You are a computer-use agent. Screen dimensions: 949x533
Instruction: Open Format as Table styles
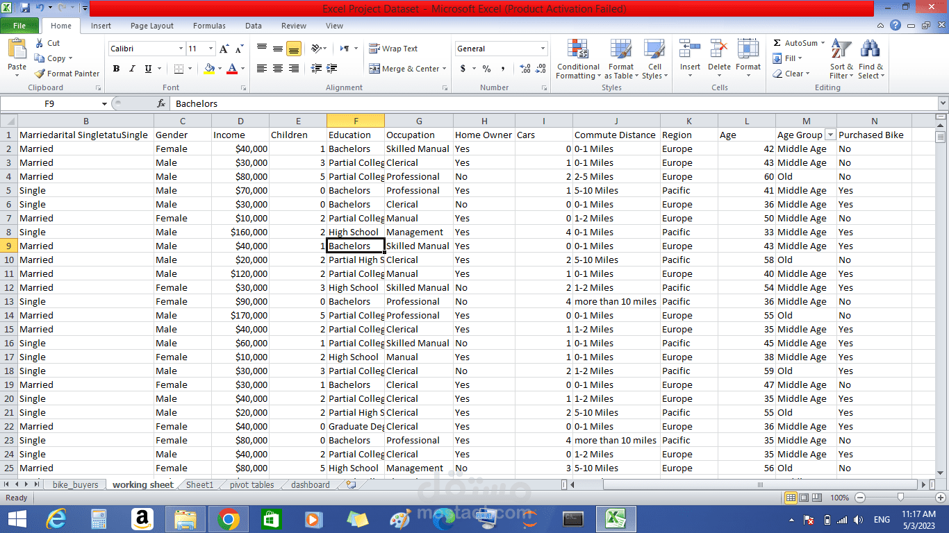click(x=620, y=59)
